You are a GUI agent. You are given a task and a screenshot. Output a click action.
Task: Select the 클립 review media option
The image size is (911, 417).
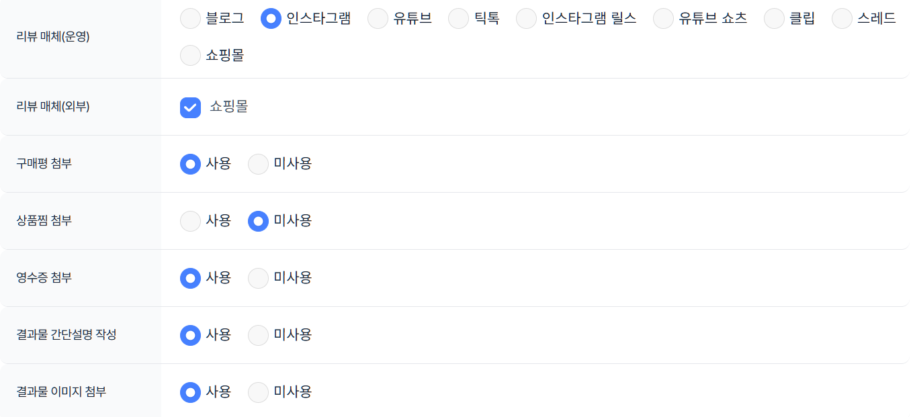click(774, 18)
